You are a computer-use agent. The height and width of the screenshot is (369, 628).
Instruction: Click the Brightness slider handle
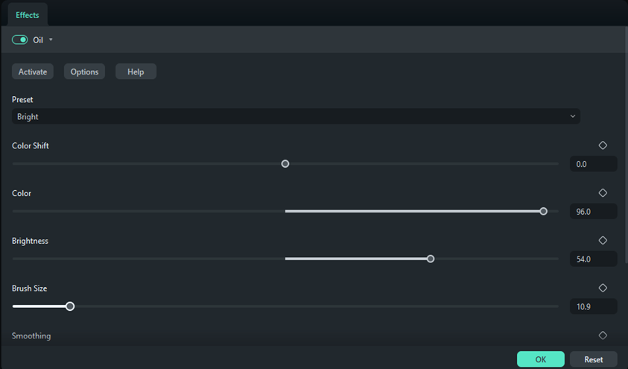pos(431,259)
